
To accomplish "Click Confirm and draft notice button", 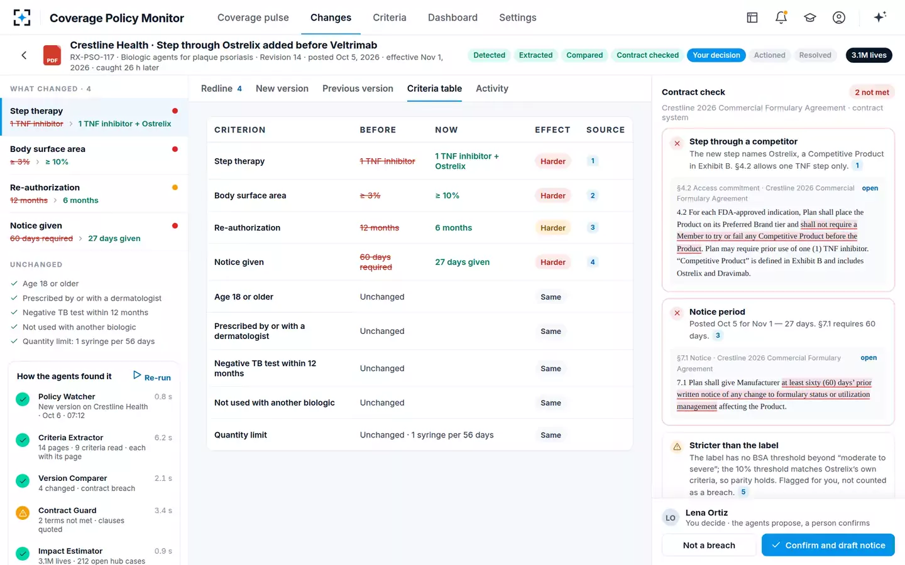I will point(828,545).
